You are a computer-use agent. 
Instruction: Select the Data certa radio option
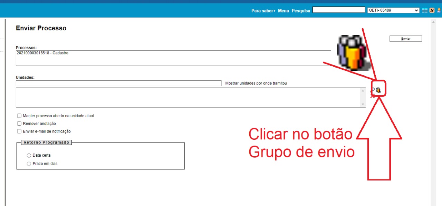click(x=29, y=156)
